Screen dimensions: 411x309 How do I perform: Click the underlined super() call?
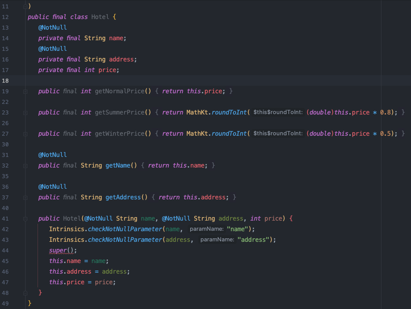(x=61, y=251)
